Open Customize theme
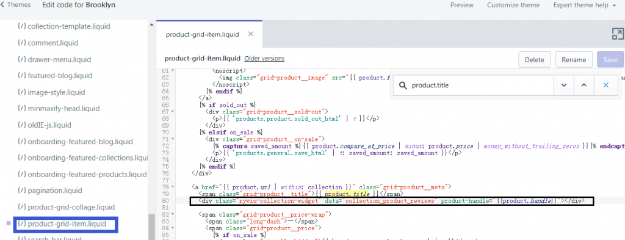The height and width of the screenshot is (240, 625). (513, 5)
